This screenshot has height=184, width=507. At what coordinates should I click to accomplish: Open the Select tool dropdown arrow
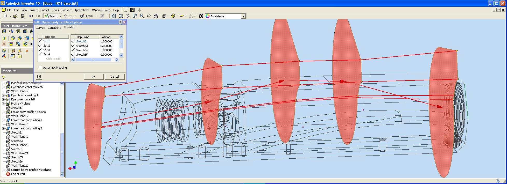[61, 16]
